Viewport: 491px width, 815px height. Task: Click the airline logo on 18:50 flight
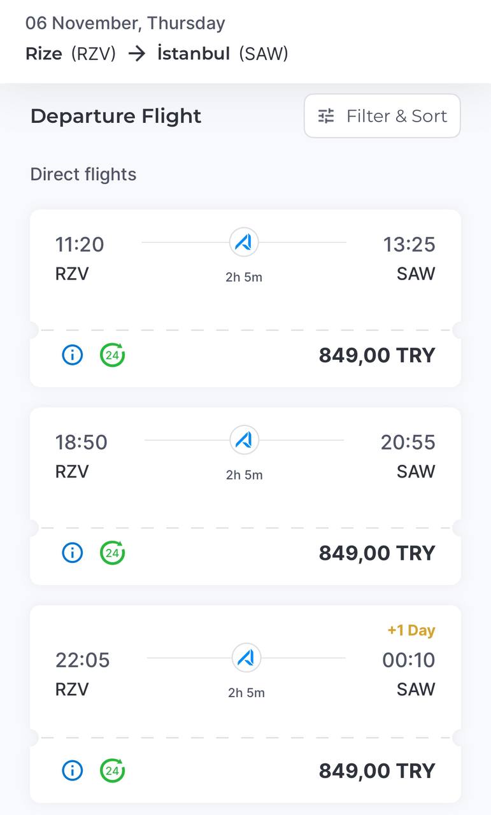tap(244, 441)
